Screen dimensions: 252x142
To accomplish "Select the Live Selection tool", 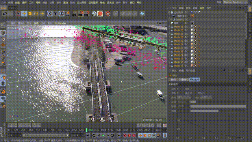I will click(x=18, y=14).
